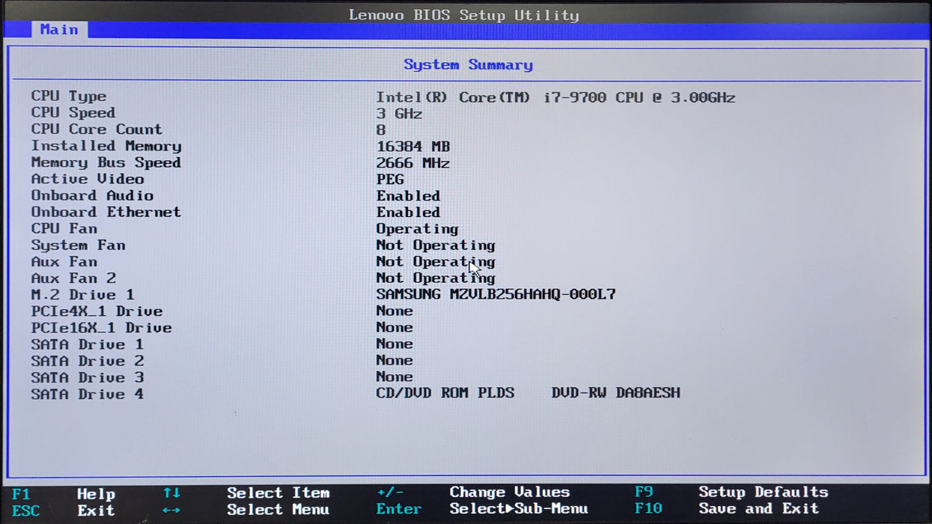Click System Fan Not Operating status
Viewport: 932px width, 524px height.
pyautogui.click(x=436, y=246)
